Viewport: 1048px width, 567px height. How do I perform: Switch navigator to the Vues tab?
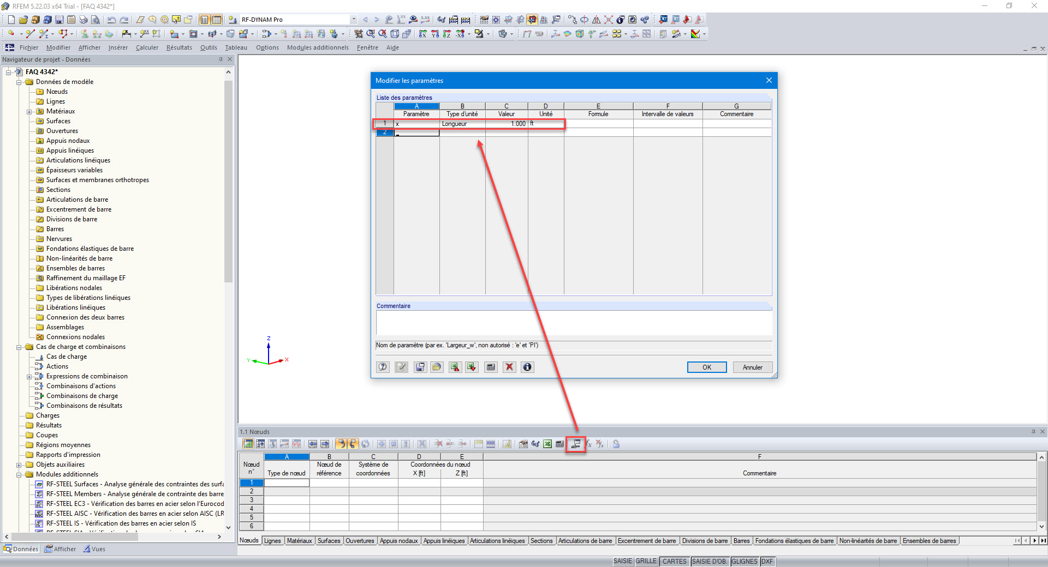(94, 549)
